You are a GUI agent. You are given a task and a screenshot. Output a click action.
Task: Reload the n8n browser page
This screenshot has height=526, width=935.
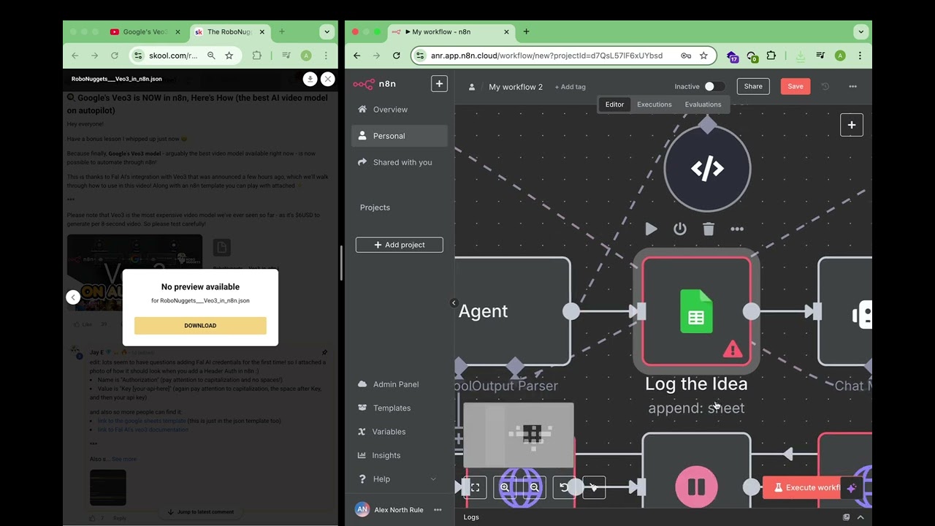(396, 56)
